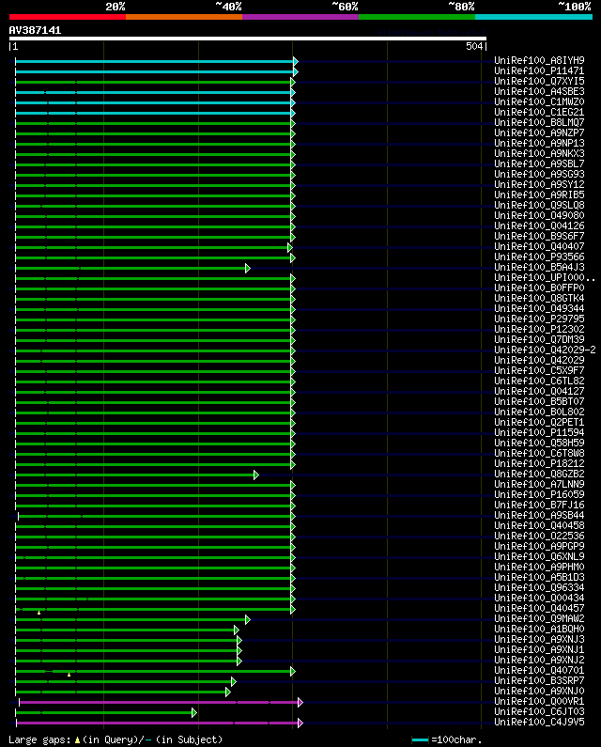The height and width of the screenshot is (747, 601).
Task: Open hit UniRef100_P18212
Action: pos(539,463)
